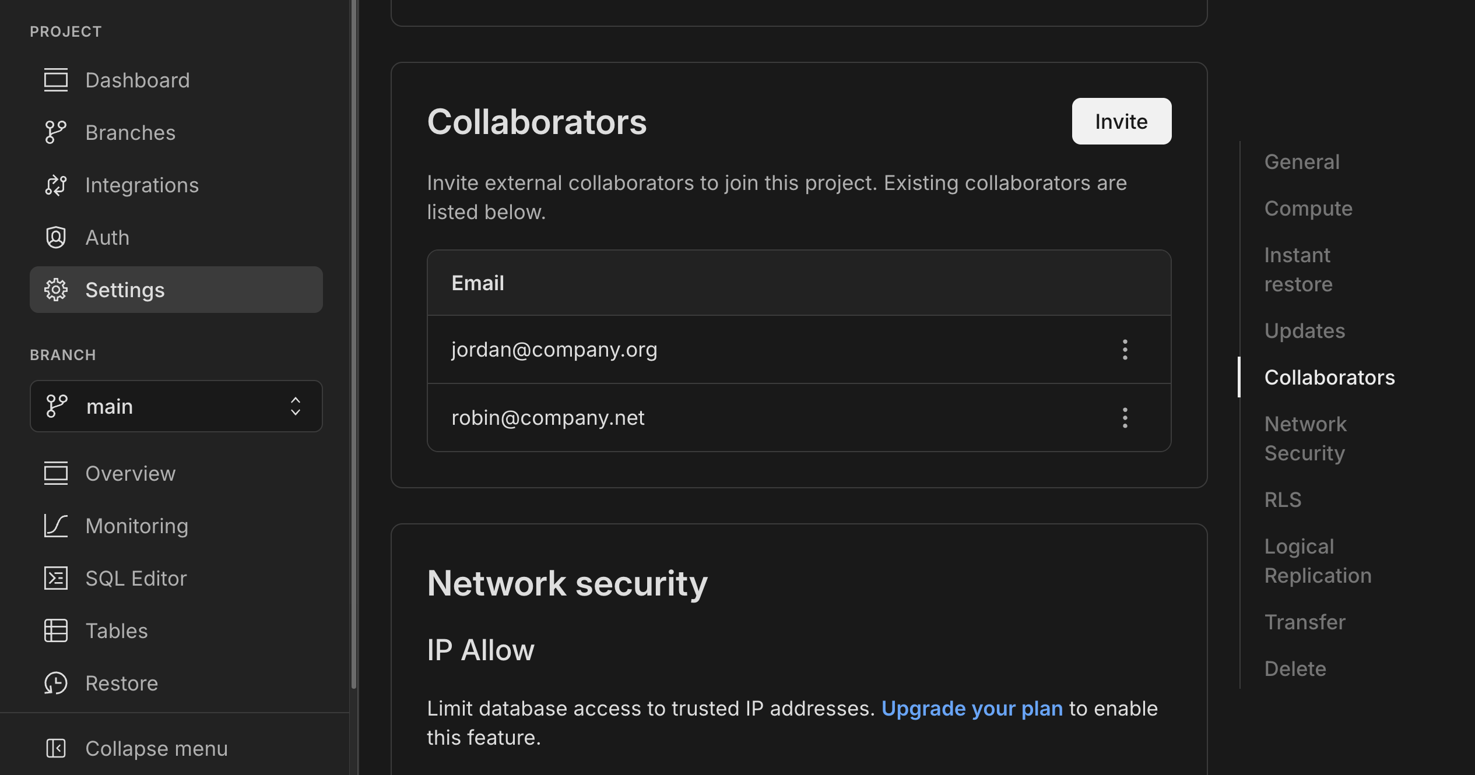Image resolution: width=1475 pixels, height=775 pixels.
Task: Open Integrations via its sidebar icon
Action: pyautogui.click(x=55, y=185)
